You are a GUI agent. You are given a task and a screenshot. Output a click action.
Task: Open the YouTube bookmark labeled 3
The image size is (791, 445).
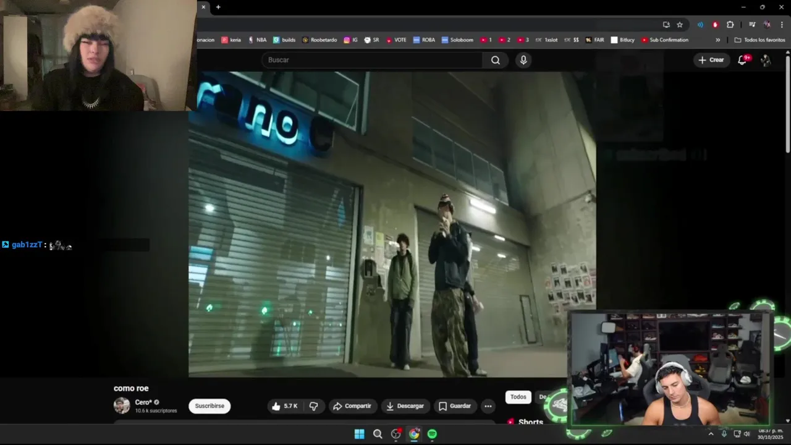point(523,40)
